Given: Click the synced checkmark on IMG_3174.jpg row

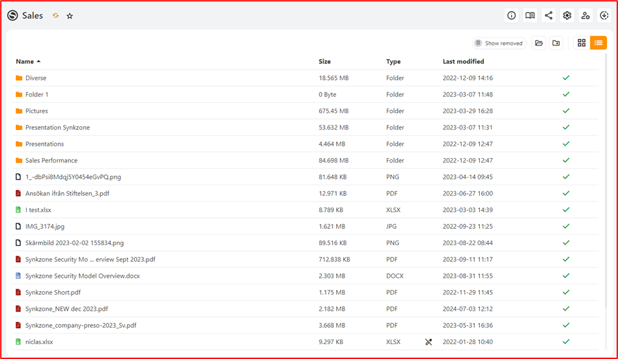Looking at the screenshot, I should click(x=567, y=226).
